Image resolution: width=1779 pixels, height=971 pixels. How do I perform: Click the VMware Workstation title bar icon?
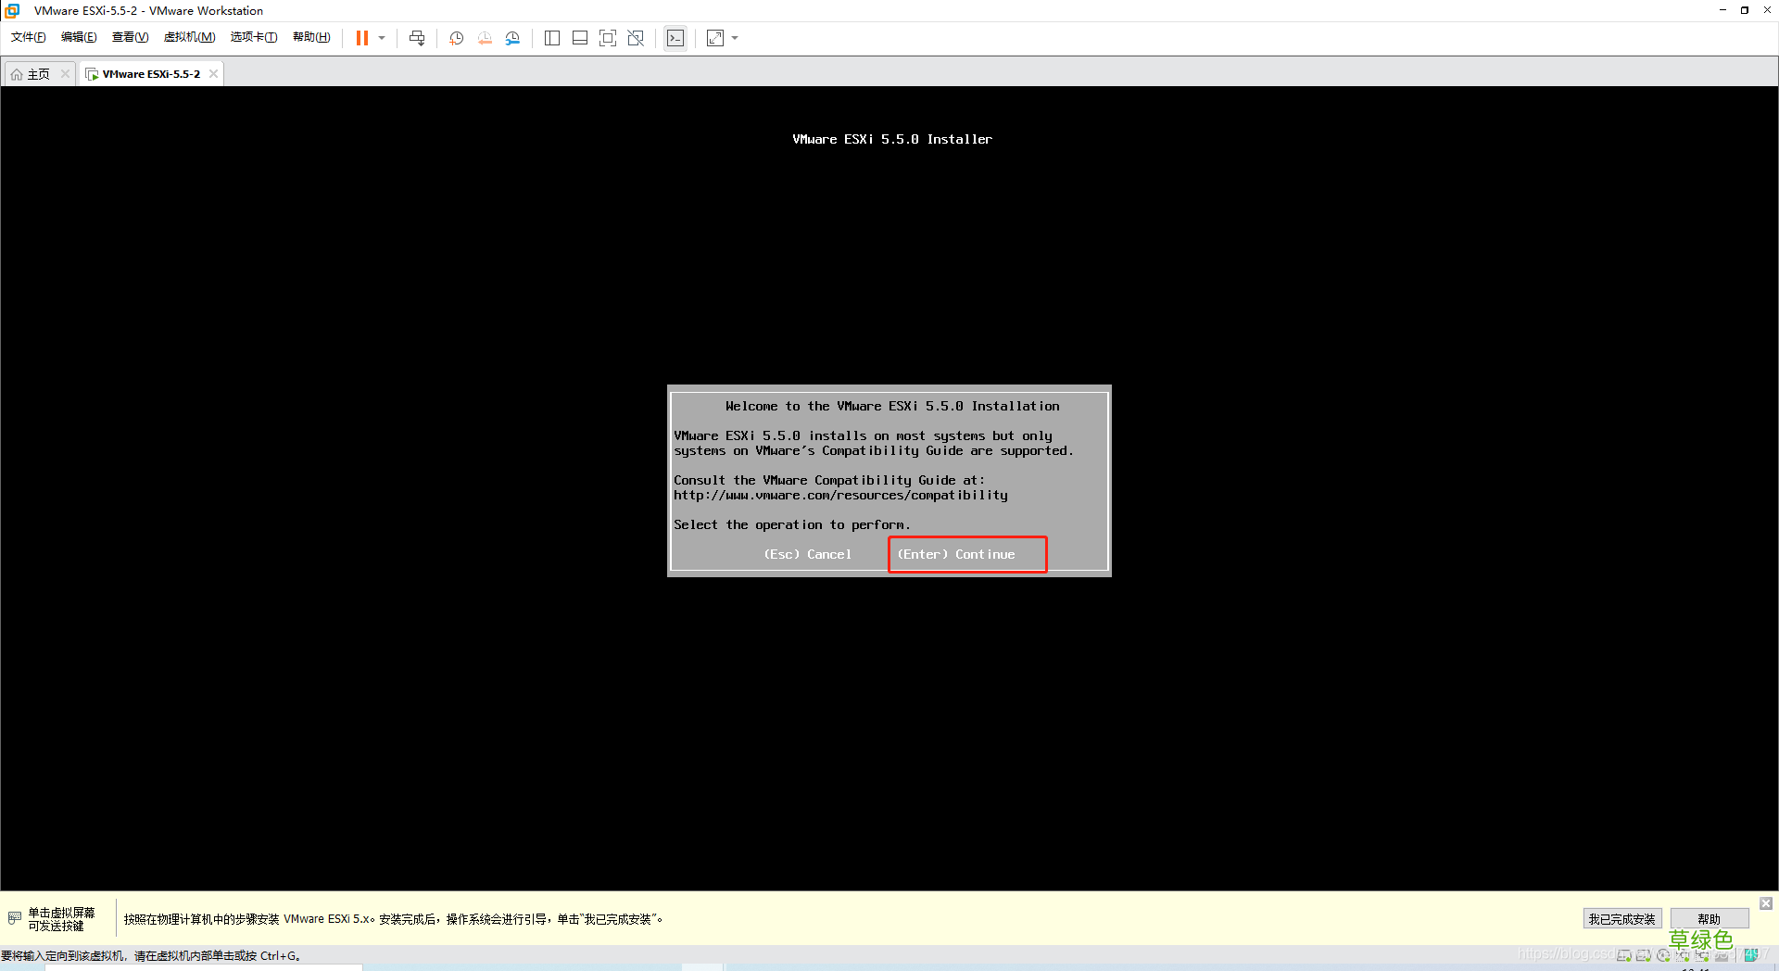[13, 10]
